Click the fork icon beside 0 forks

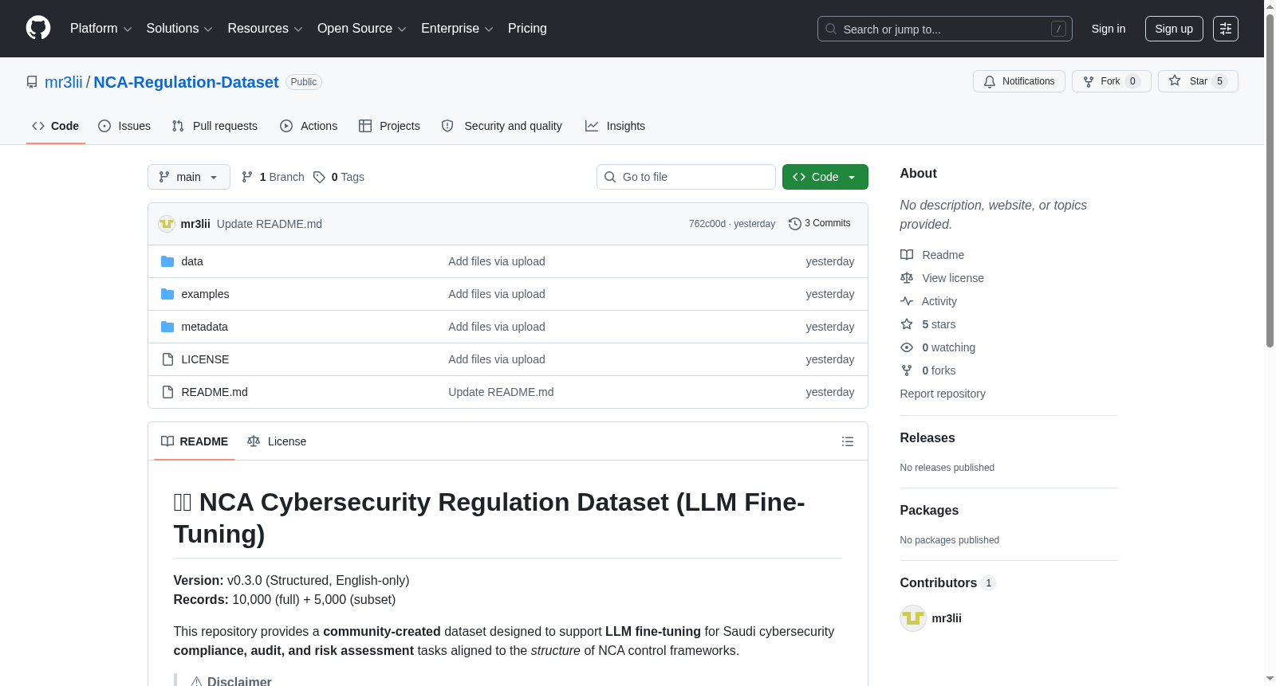coord(907,370)
